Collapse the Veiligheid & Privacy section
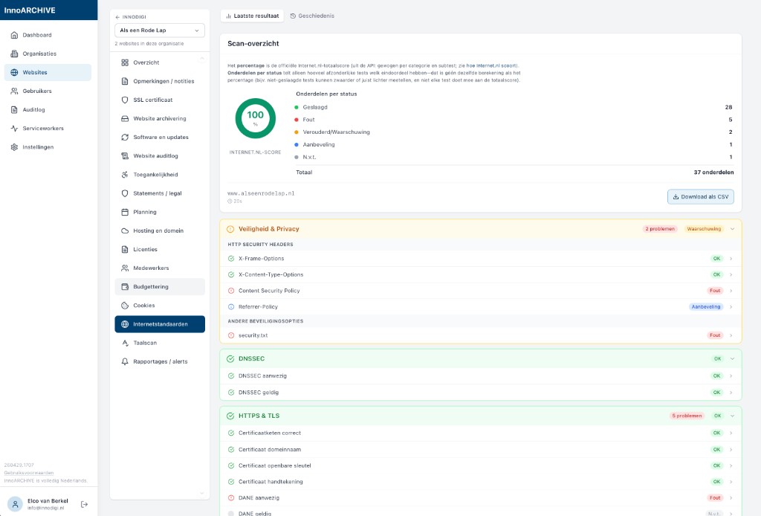This screenshot has width=761, height=516. [732, 229]
